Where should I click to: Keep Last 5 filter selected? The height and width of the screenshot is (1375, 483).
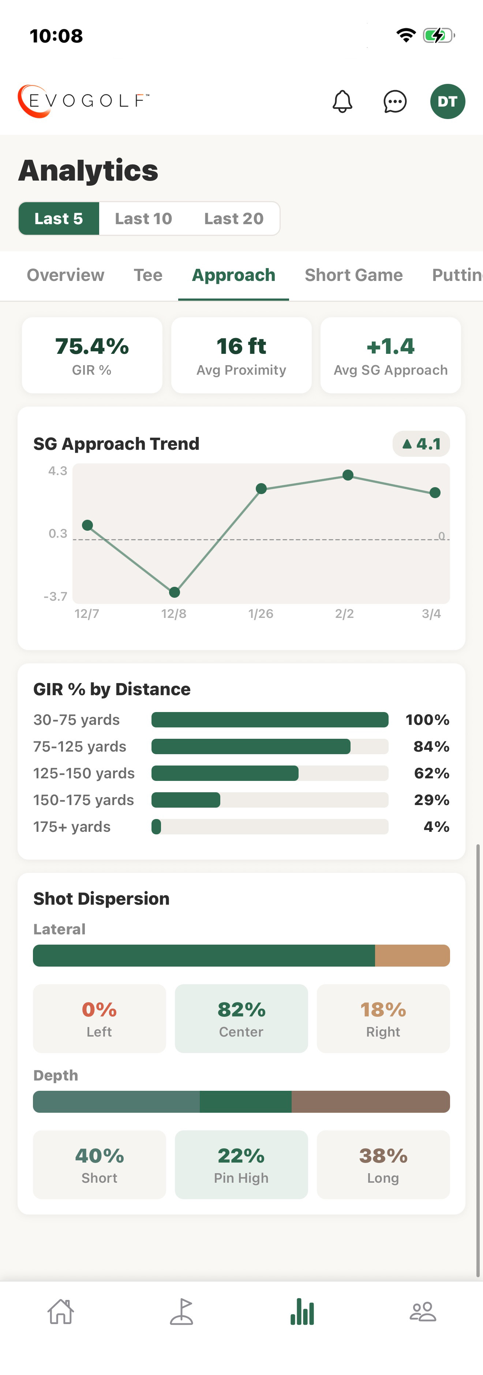59,218
